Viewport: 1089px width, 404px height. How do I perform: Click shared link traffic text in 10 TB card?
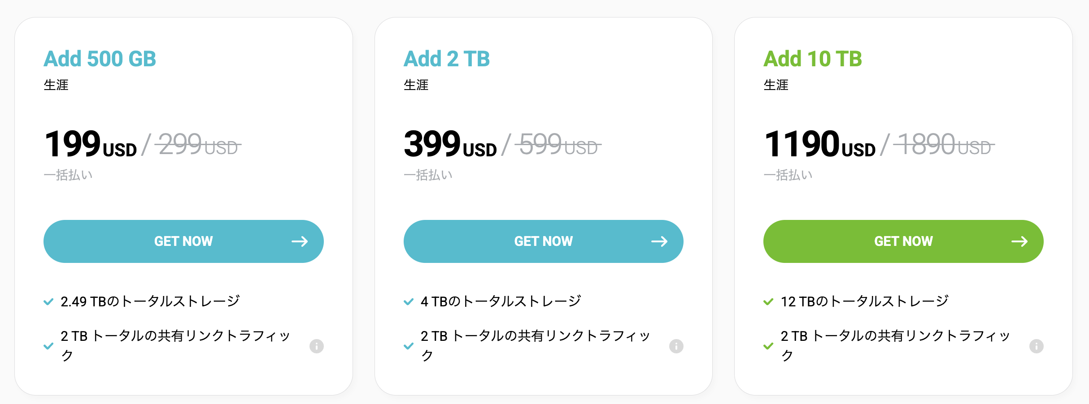point(895,345)
